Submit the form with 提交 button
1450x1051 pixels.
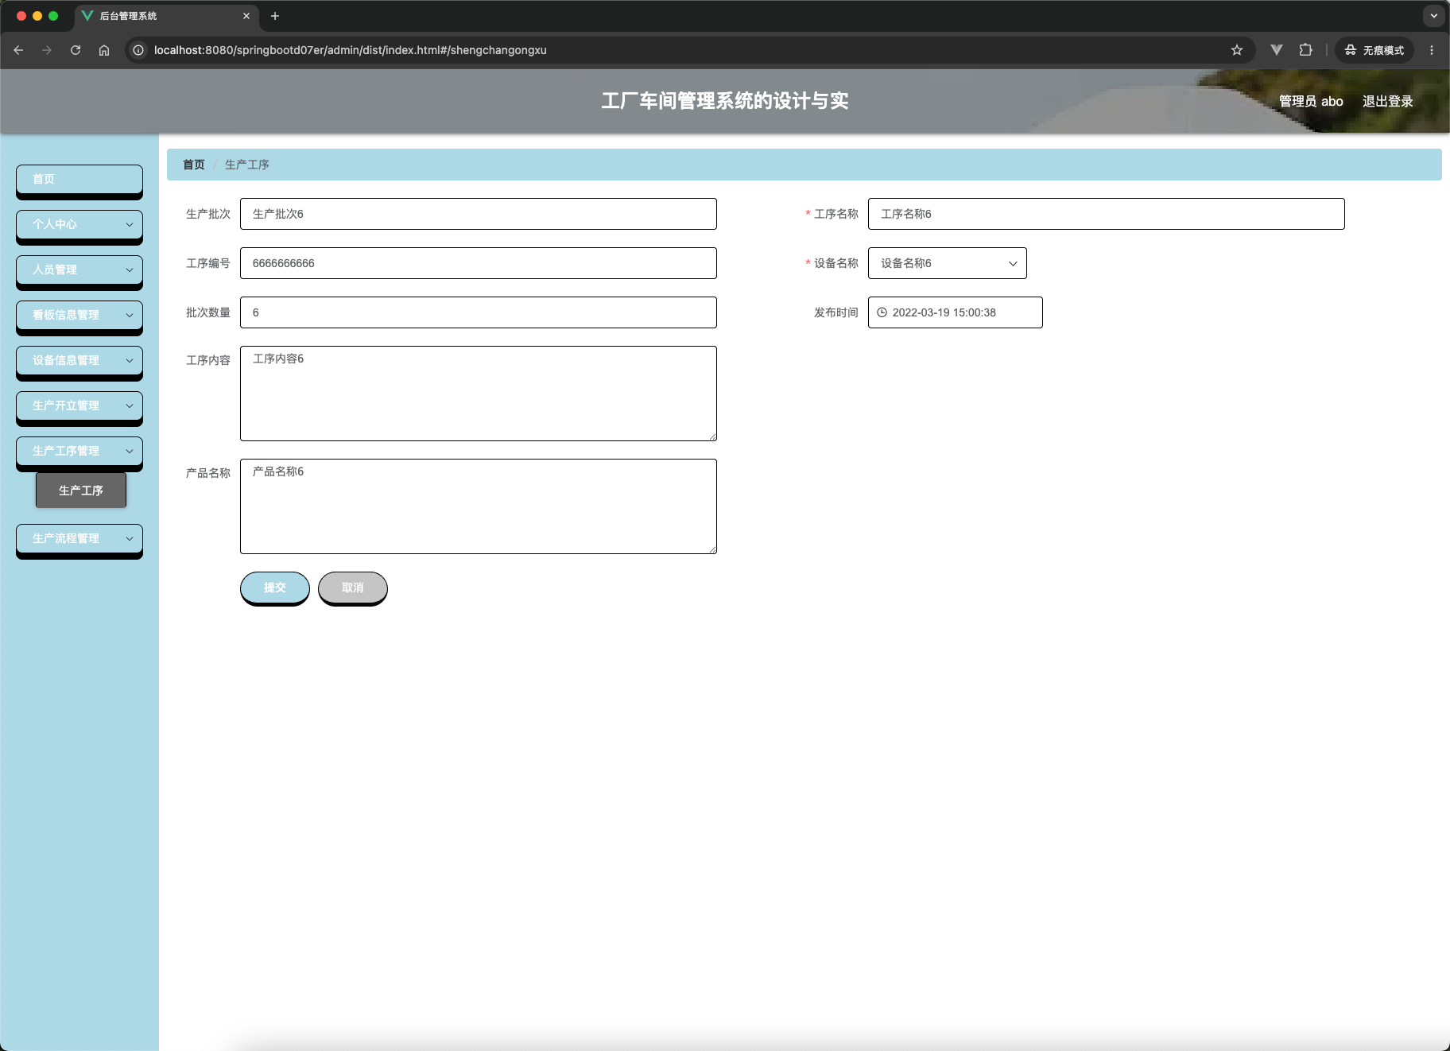click(x=275, y=588)
